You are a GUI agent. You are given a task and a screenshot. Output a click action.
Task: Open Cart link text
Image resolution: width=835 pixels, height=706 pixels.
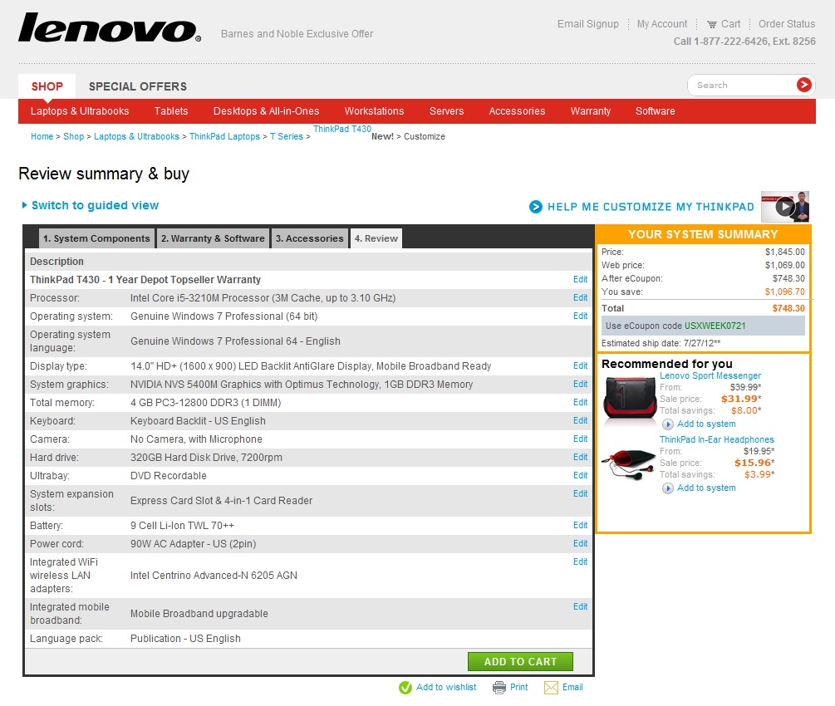point(730,24)
